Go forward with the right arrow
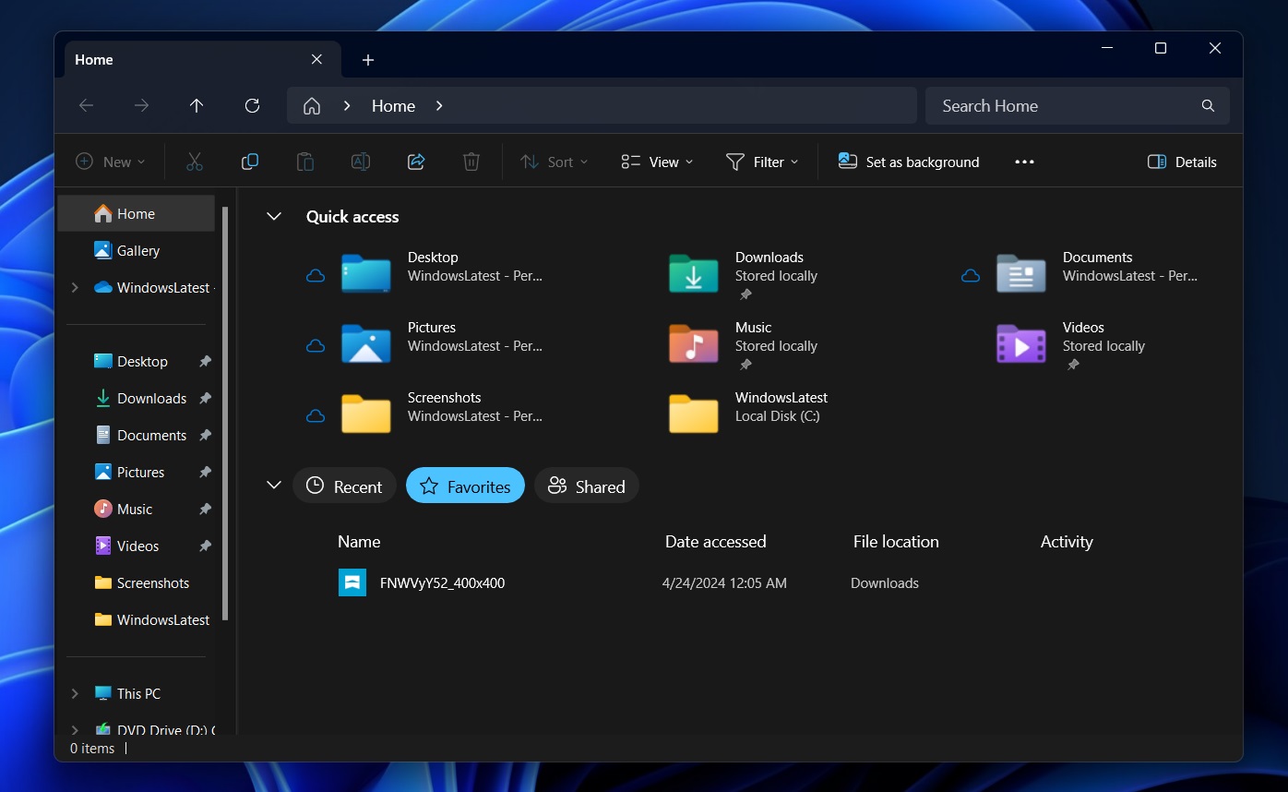1288x792 pixels. (x=141, y=105)
